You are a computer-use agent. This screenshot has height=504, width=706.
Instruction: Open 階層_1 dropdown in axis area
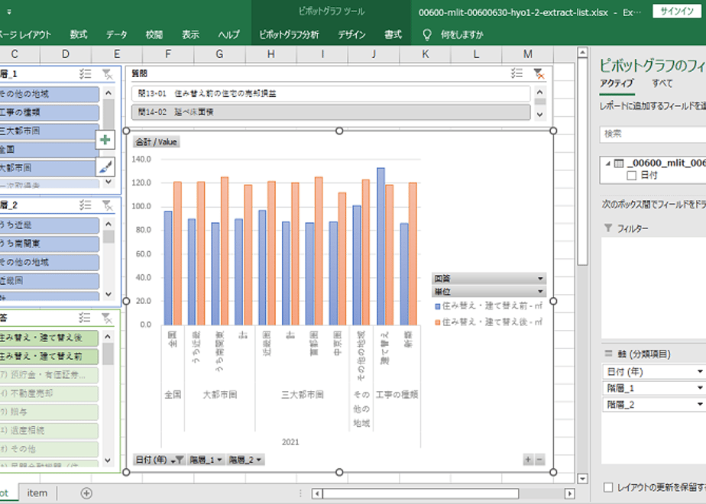click(700, 388)
